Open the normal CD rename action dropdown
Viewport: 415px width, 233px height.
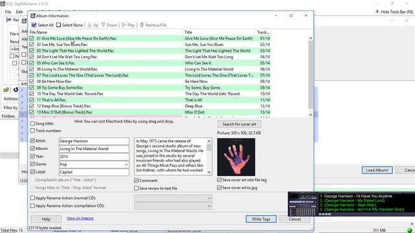tap(209, 198)
